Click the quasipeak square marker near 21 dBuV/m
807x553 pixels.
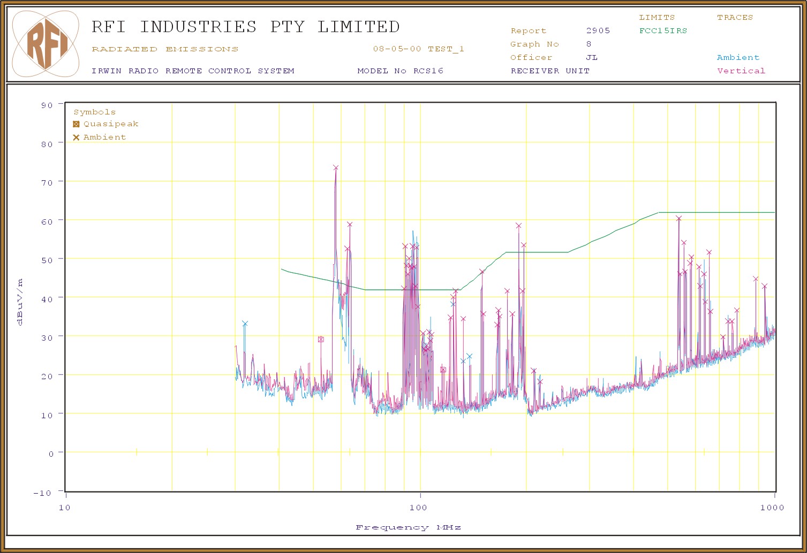pyautogui.click(x=443, y=370)
